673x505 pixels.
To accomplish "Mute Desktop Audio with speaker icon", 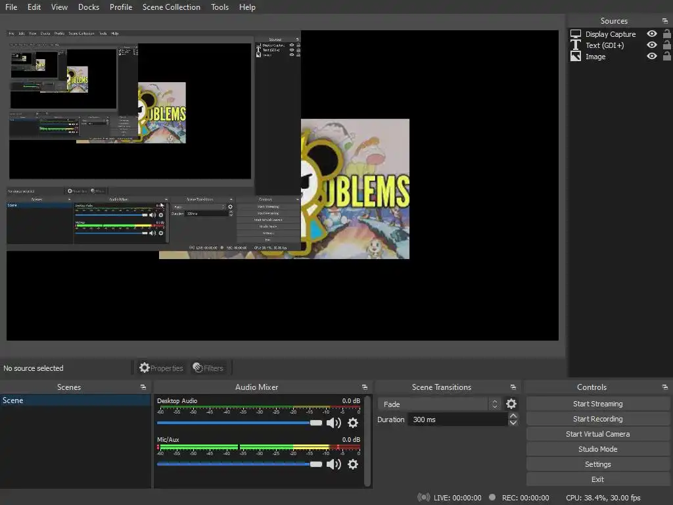I will pos(333,423).
